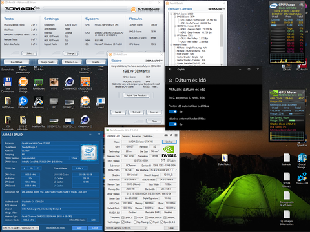310x232 pixels.
Task: Toggle GPU-Z UEFI checkbox
Action: (169, 160)
